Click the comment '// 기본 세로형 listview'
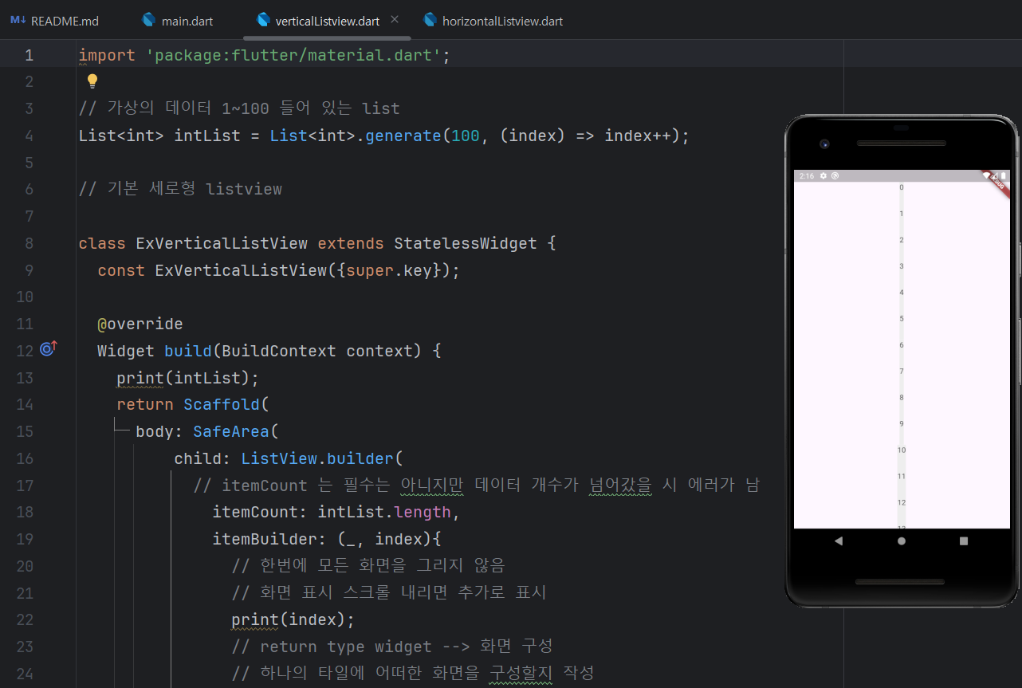The height and width of the screenshot is (688, 1022). (x=180, y=189)
